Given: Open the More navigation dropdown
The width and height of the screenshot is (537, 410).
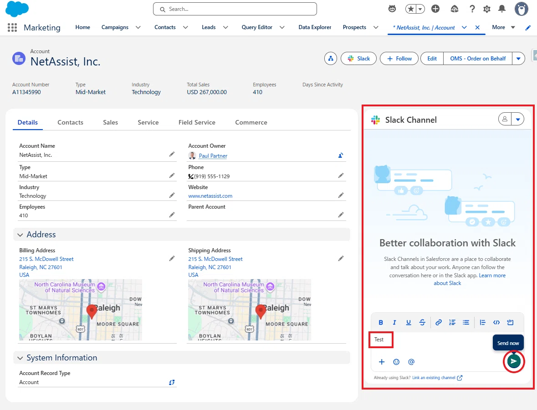Looking at the screenshot, I should tap(503, 27).
